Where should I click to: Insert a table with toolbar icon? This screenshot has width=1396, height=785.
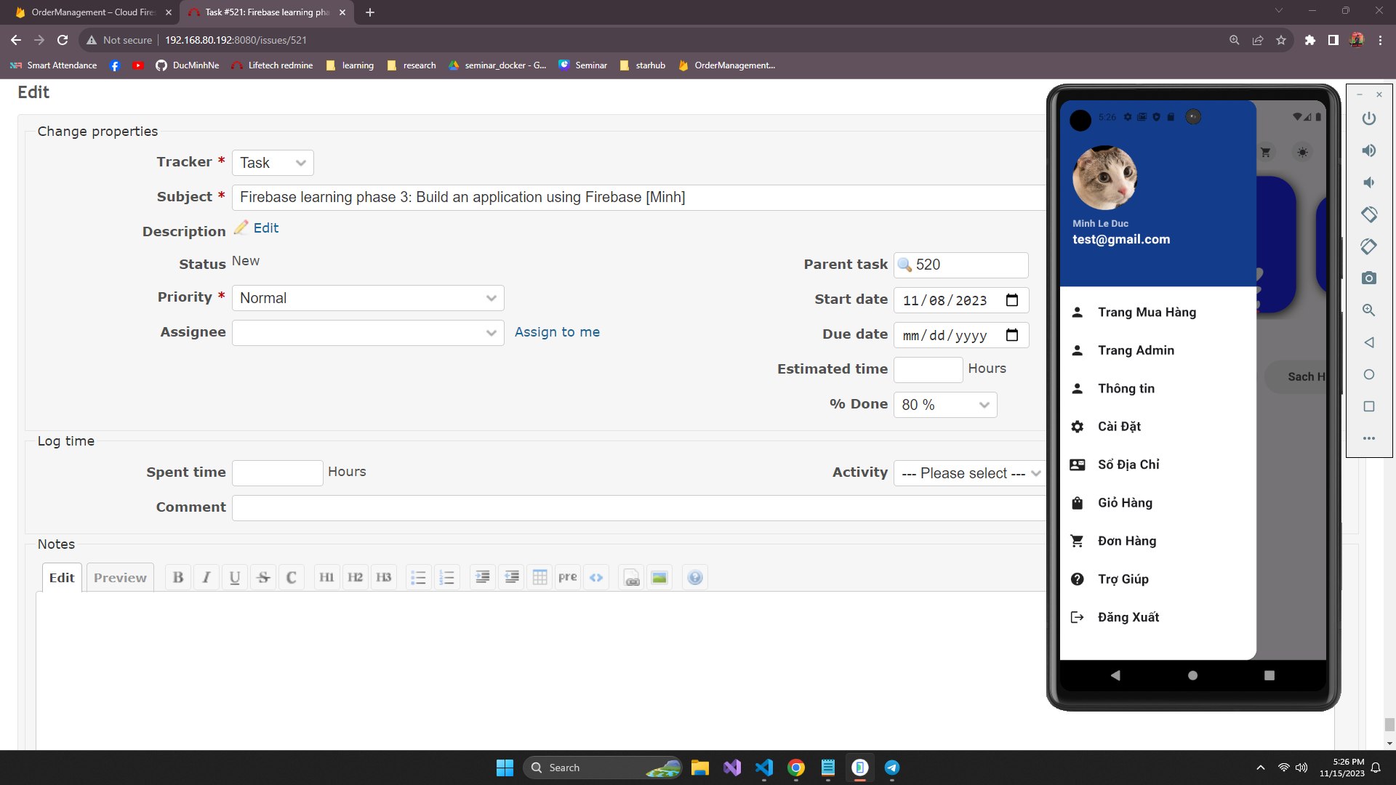pyautogui.click(x=539, y=577)
